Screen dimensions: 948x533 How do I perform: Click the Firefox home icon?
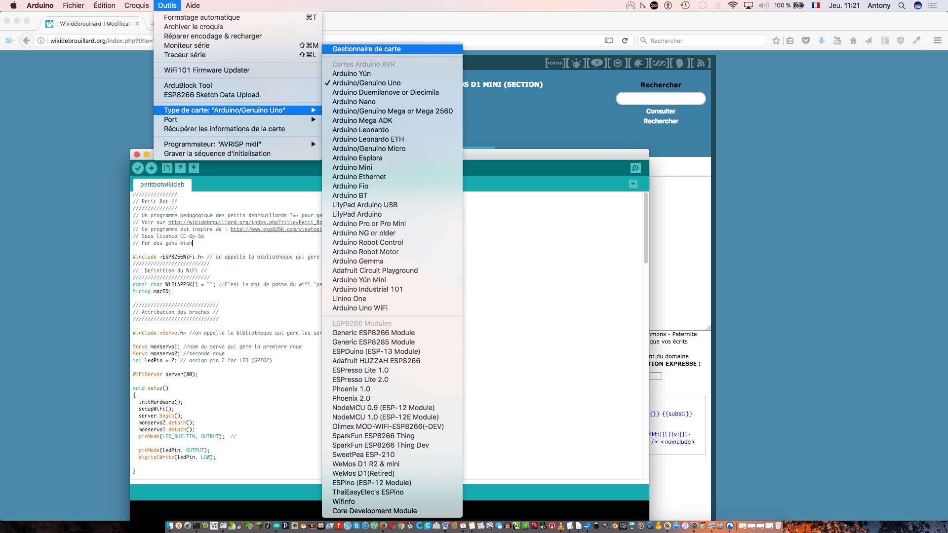(853, 40)
